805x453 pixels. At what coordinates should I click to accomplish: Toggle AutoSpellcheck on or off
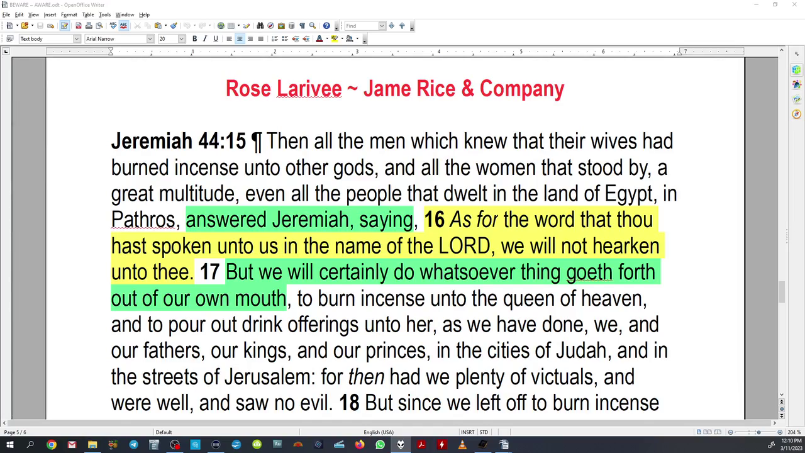tap(123, 26)
